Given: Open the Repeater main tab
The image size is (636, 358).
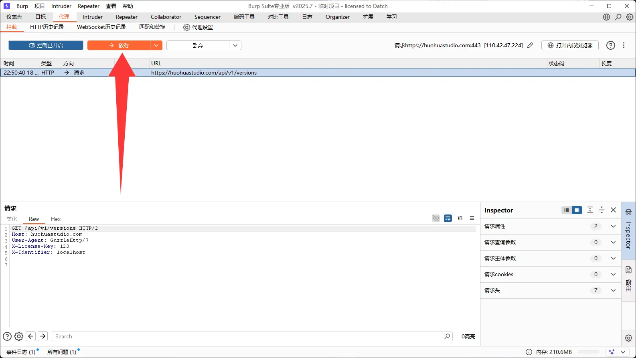Looking at the screenshot, I should (127, 17).
